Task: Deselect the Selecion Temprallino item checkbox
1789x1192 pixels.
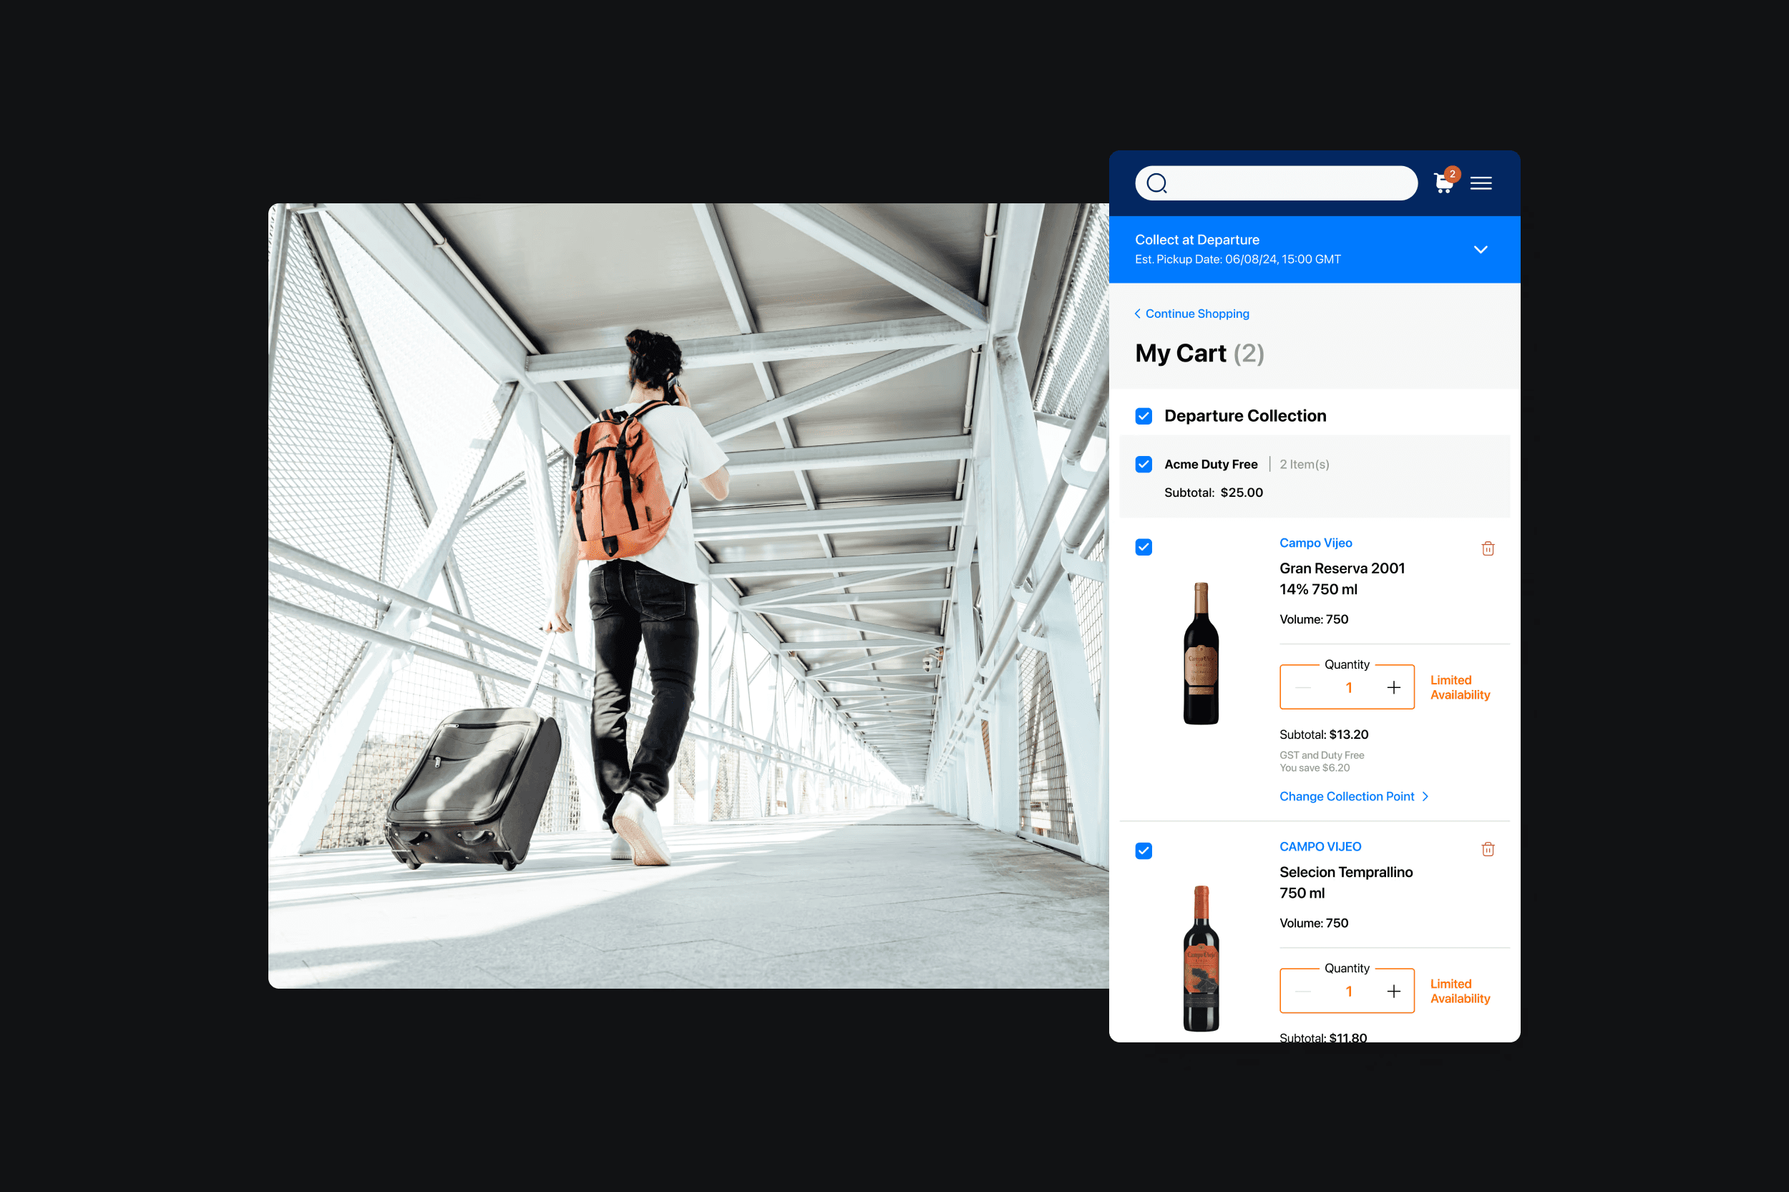Action: click(x=1144, y=851)
